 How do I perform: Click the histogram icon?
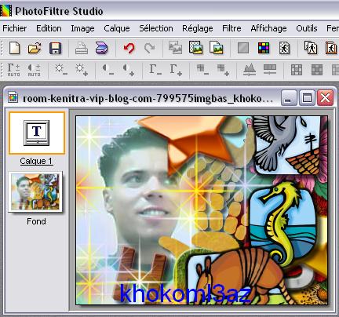tap(250, 70)
